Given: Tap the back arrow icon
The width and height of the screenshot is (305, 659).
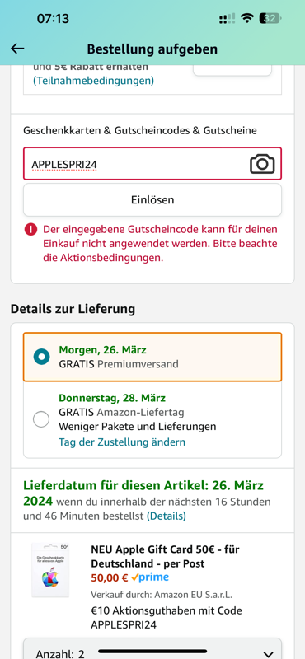Looking at the screenshot, I should tap(17, 49).
